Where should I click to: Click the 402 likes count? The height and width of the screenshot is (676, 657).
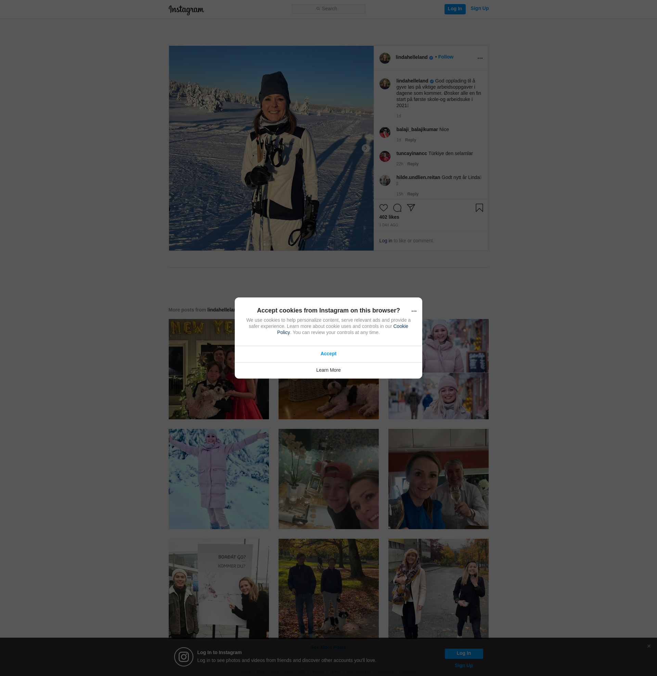pyautogui.click(x=389, y=217)
